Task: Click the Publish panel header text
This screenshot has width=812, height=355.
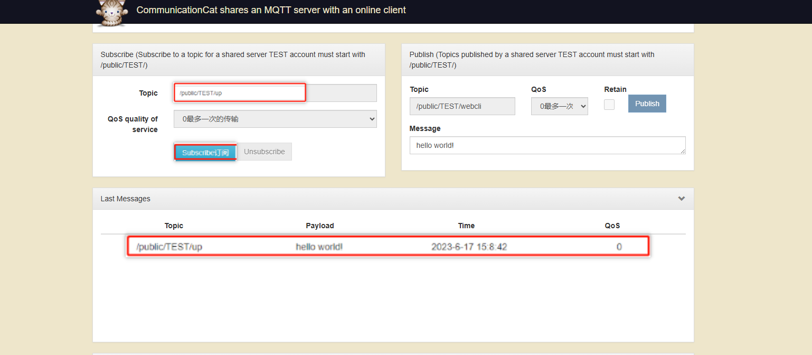Action: click(532, 60)
